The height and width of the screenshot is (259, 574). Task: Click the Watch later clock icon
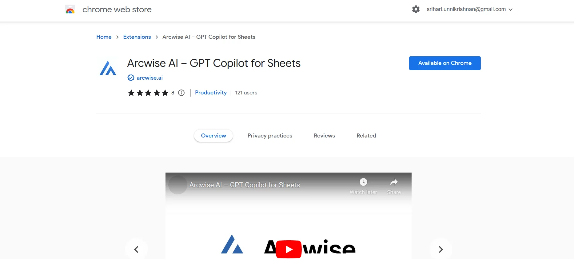pyautogui.click(x=363, y=182)
